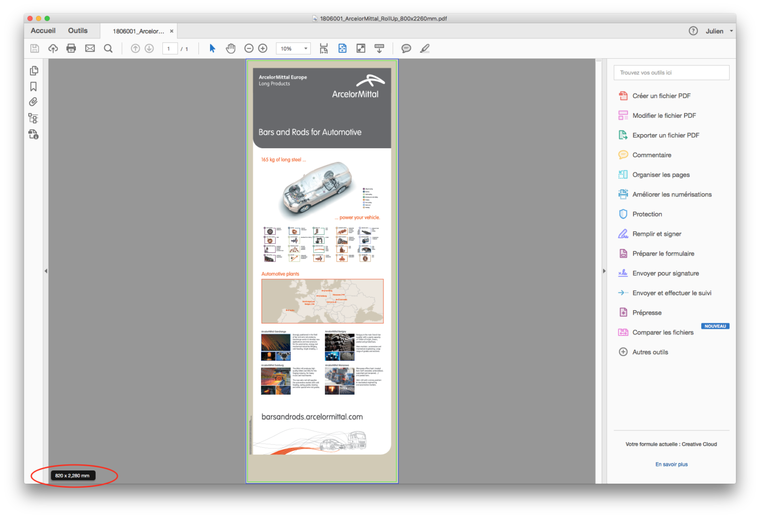
Task: Select the Hand pan tool
Action: coord(231,49)
